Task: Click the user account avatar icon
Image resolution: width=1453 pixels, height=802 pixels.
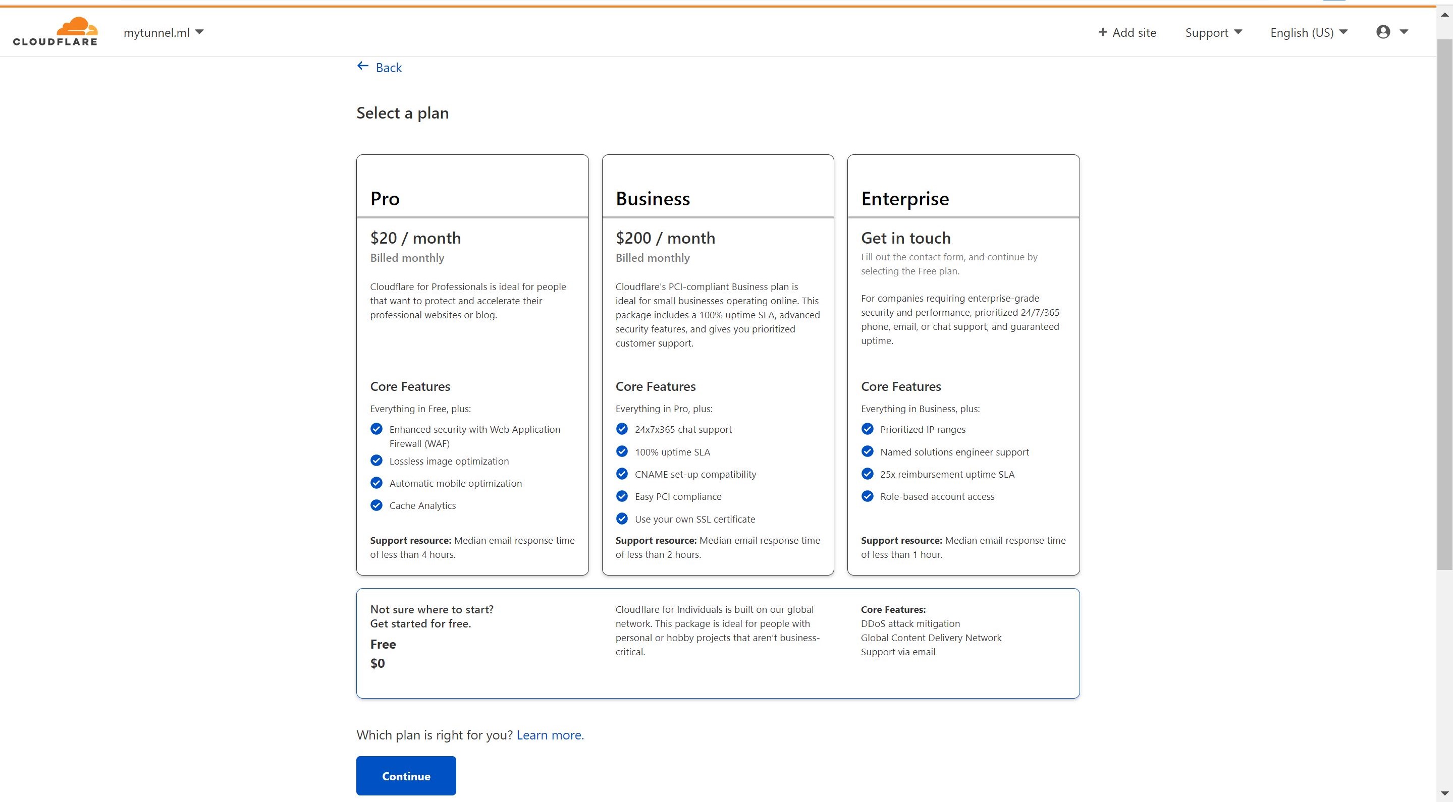Action: pos(1382,32)
